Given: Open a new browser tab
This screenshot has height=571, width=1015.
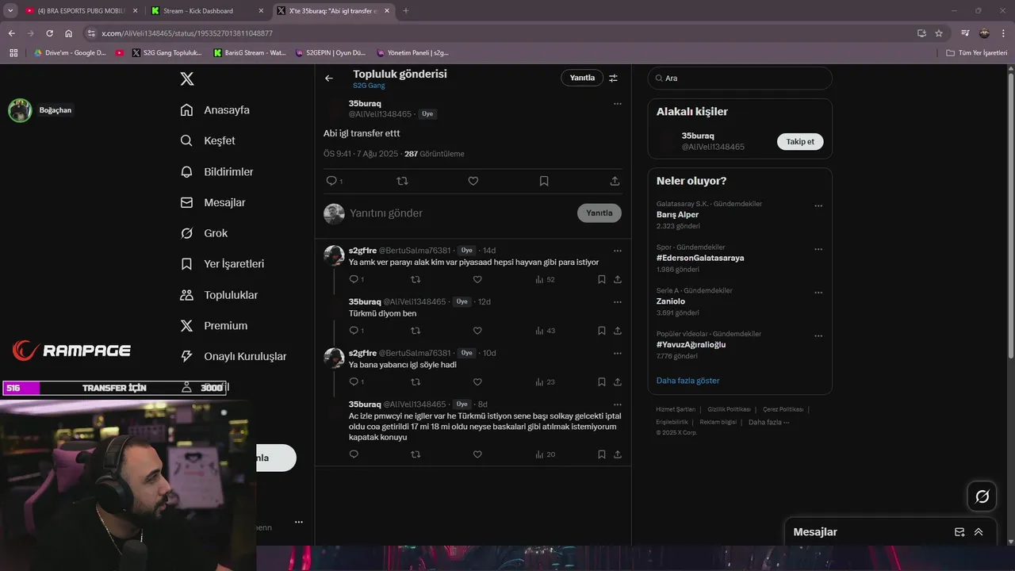Looking at the screenshot, I should point(406,11).
